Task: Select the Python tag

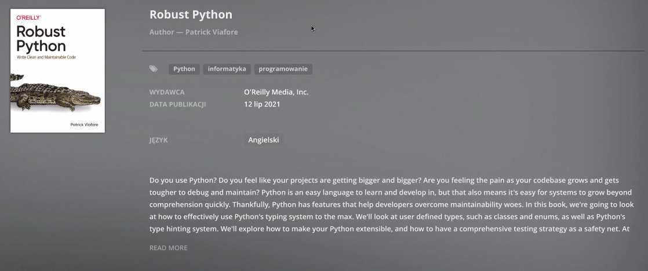Action: coord(184,69)
